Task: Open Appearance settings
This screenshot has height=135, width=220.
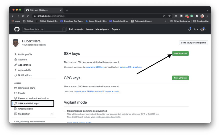Action: coord(24,65)
